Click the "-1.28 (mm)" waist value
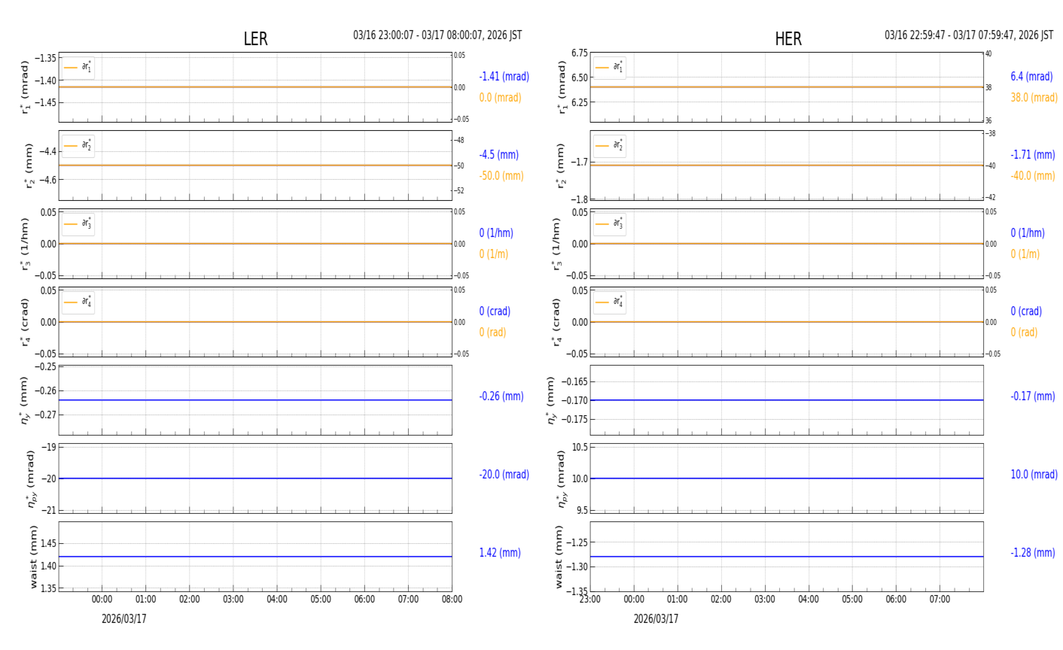The width and height of the screenshot is (1063, 650). 1033,553
